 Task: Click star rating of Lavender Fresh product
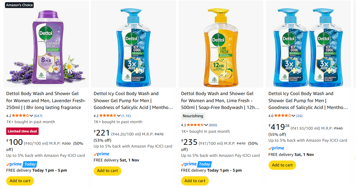pos(20,116)
